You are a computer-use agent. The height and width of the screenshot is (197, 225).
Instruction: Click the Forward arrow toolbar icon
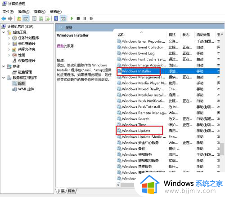[10, 18]
